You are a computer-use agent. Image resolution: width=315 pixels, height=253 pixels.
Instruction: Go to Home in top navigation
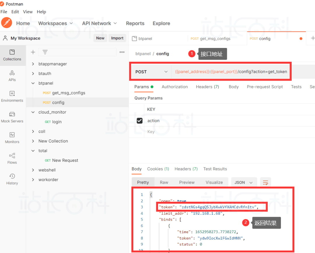point(23,23)
